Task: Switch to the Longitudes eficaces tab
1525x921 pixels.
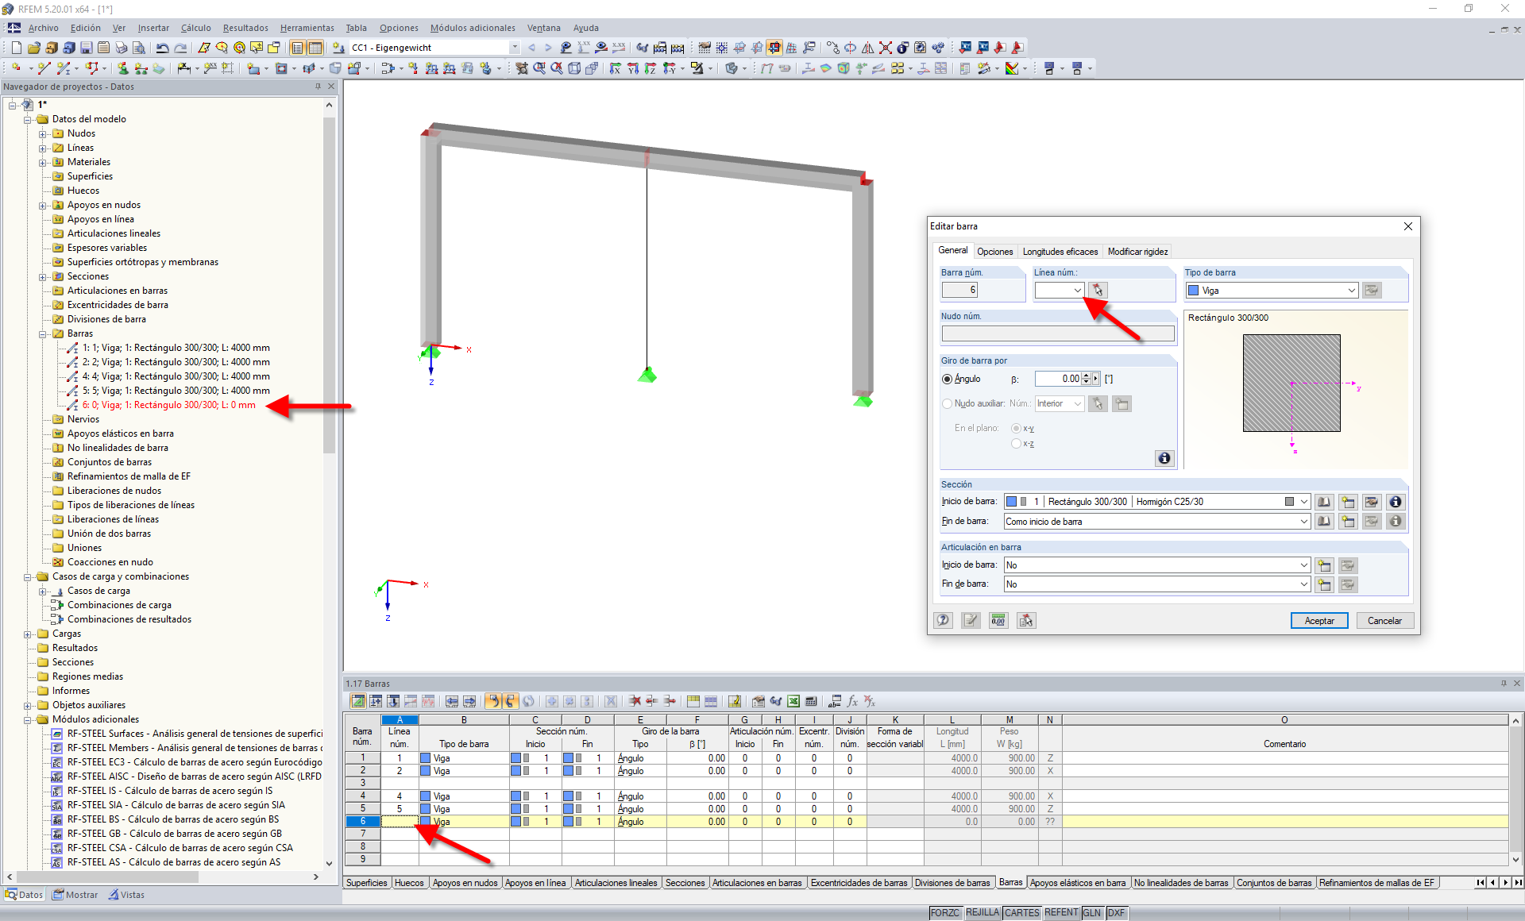Action: click(x=1060, y=252)
